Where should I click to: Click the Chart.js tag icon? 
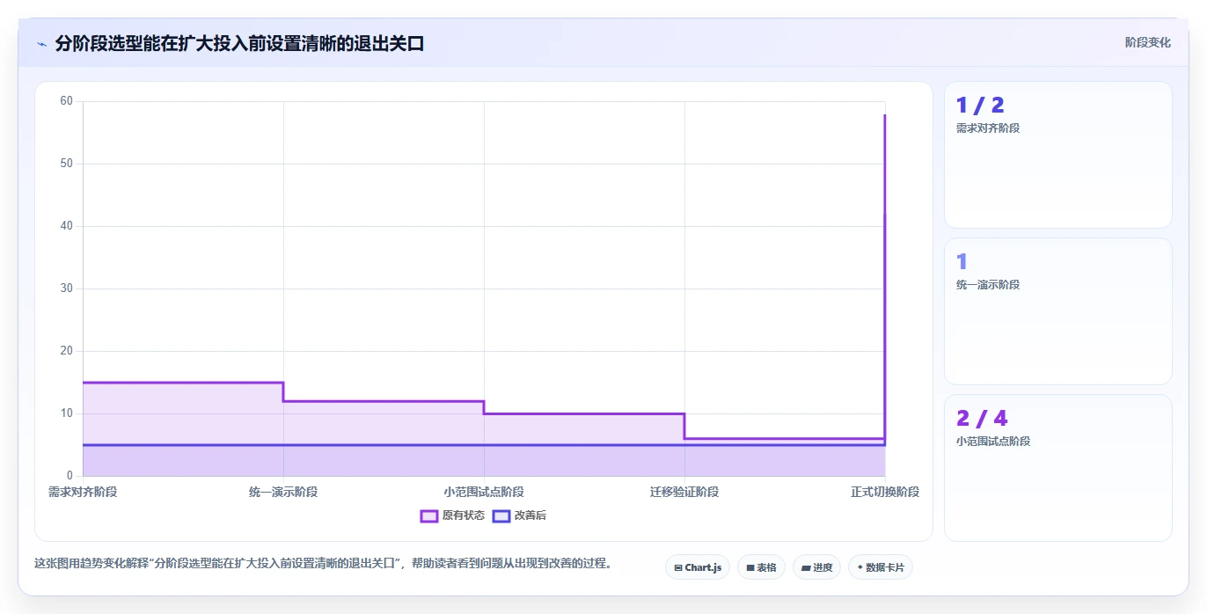coord(678,568)
